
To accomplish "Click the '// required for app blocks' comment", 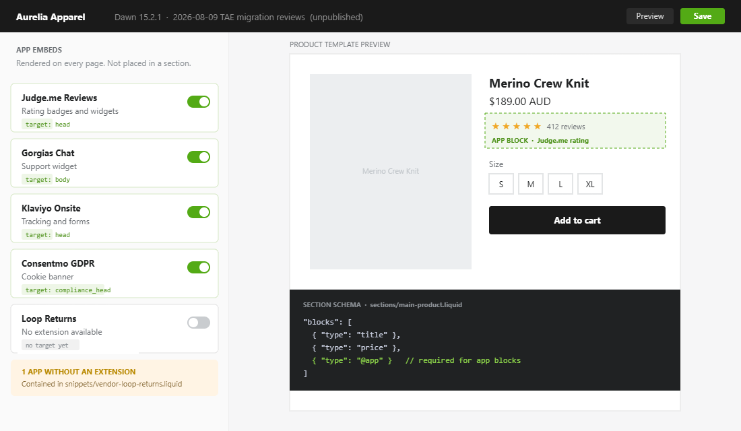I will tap(463, 360).
